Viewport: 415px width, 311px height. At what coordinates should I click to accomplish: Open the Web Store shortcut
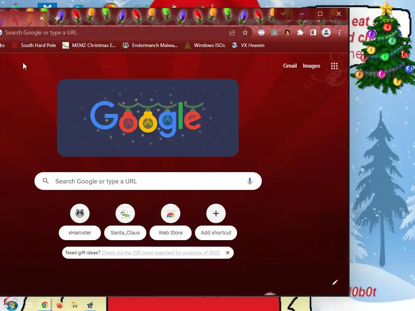click(x=171, y=222)
